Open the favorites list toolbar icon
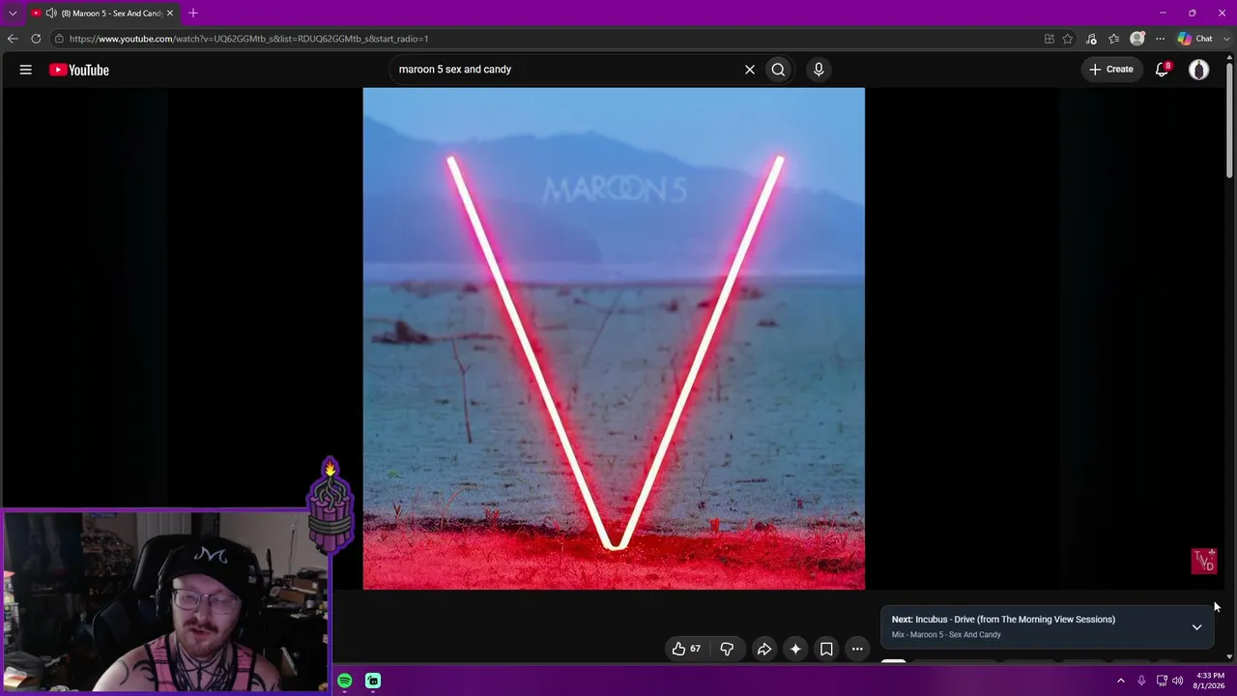This screenshot has height=696, width=1237. 1114,39
